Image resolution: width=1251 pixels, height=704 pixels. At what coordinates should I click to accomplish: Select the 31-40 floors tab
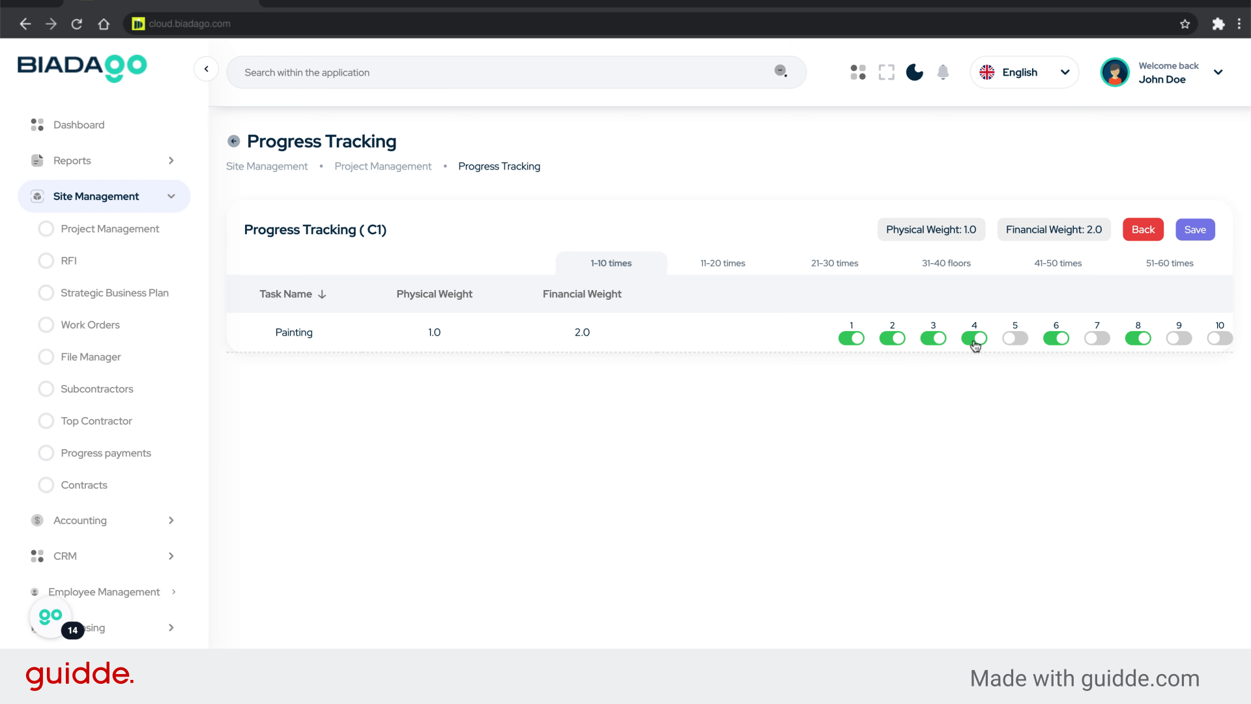946,263
